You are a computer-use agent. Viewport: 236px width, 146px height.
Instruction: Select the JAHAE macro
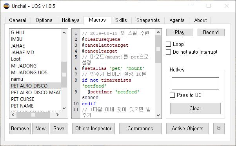click(36, 46)
